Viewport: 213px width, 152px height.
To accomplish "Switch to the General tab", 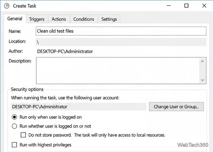I will 15,19.
